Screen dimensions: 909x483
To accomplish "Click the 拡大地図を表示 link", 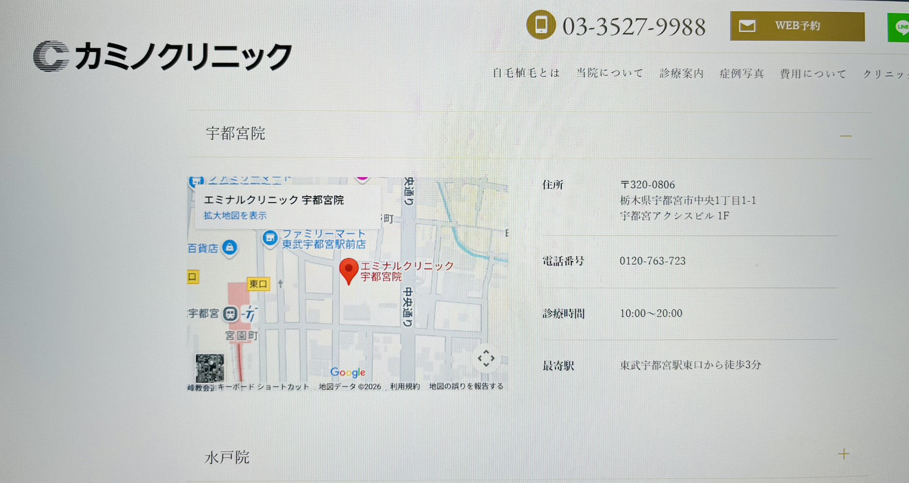I will point(235,215).
